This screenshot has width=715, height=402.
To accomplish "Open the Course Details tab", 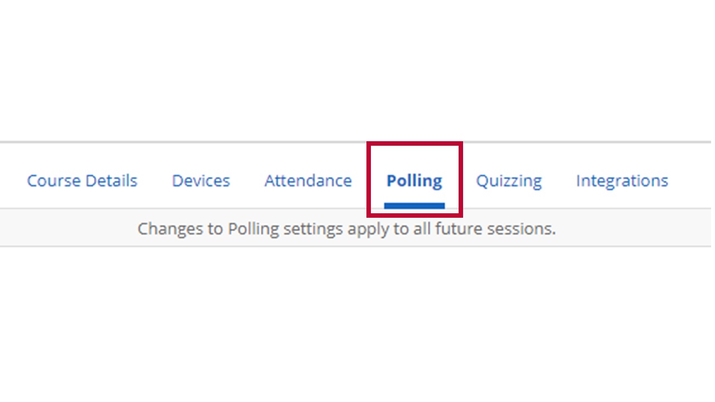I will click(x=82, y=181).
